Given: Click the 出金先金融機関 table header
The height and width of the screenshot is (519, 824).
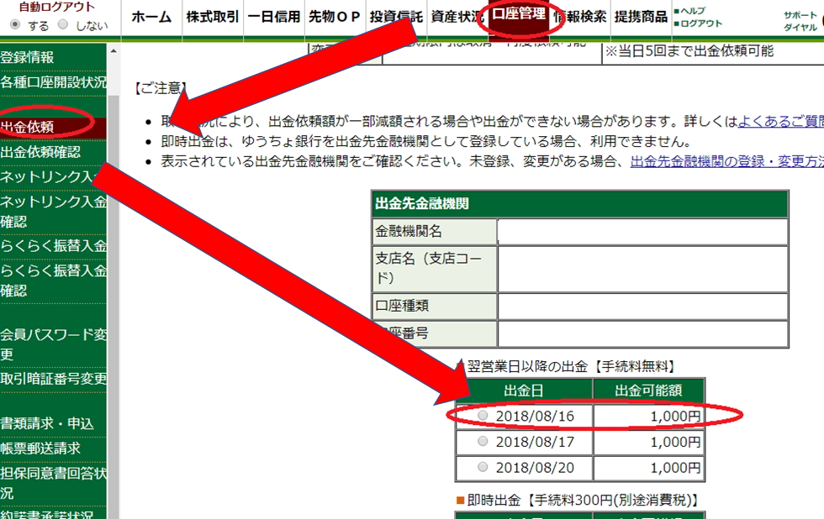Looking at the screenshot, I should point(579,203).
